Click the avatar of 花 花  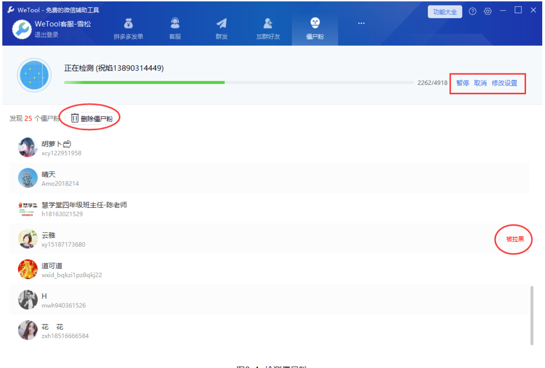point(28,330)
